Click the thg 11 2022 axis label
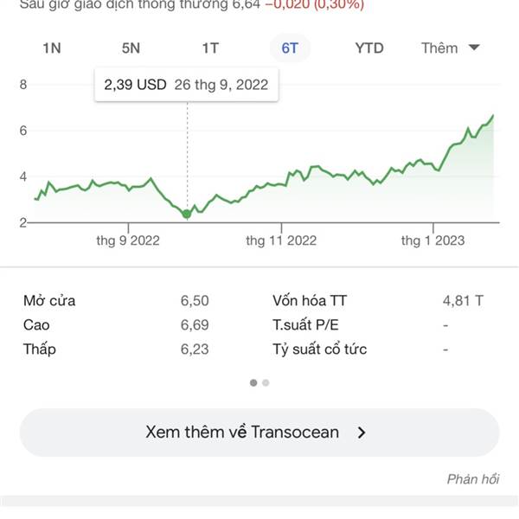Screen dimensions: 519x519 (x=281, y=240)
